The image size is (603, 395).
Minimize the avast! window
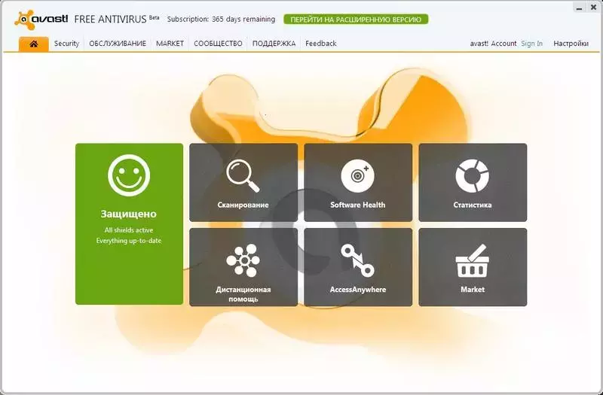coord(579,8)
